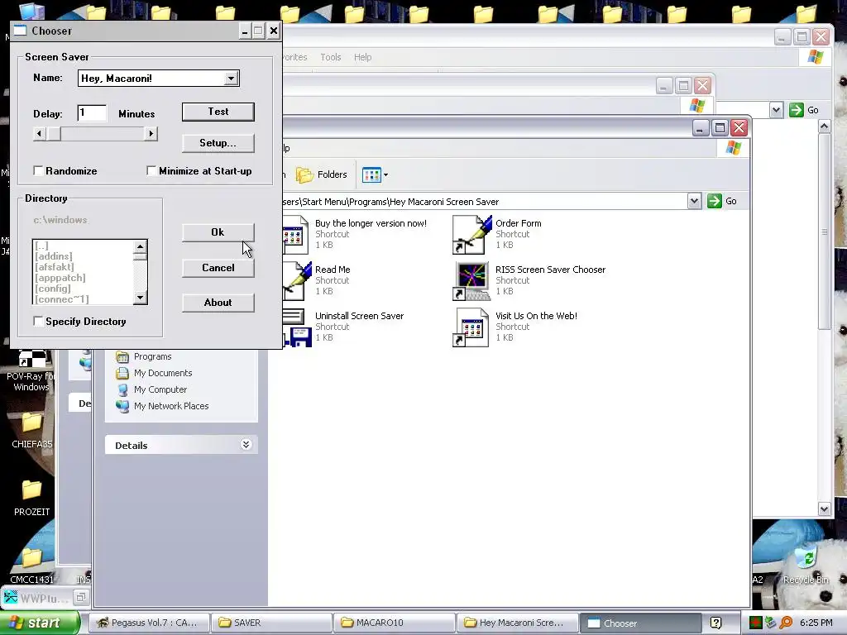Expand the address dropdown in the rear window
847x635 pixels.
[x=776, y=110]
